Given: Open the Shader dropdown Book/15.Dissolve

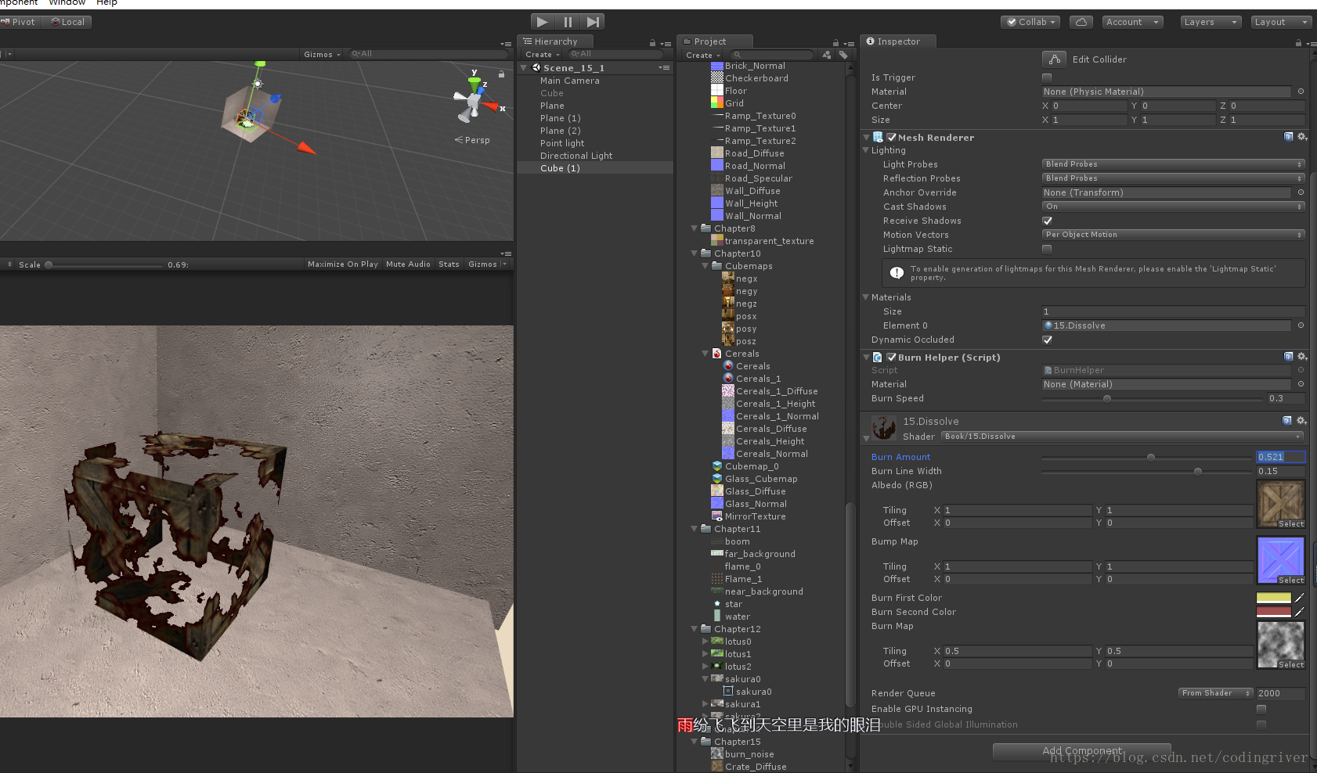Looking at the screenshot, I should tap(1123, 437).
